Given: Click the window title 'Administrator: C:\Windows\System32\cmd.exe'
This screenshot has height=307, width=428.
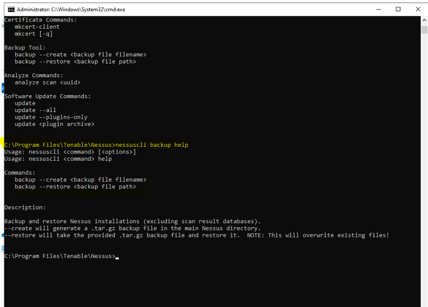Looking at the screenshot, I should pos(71,10).
